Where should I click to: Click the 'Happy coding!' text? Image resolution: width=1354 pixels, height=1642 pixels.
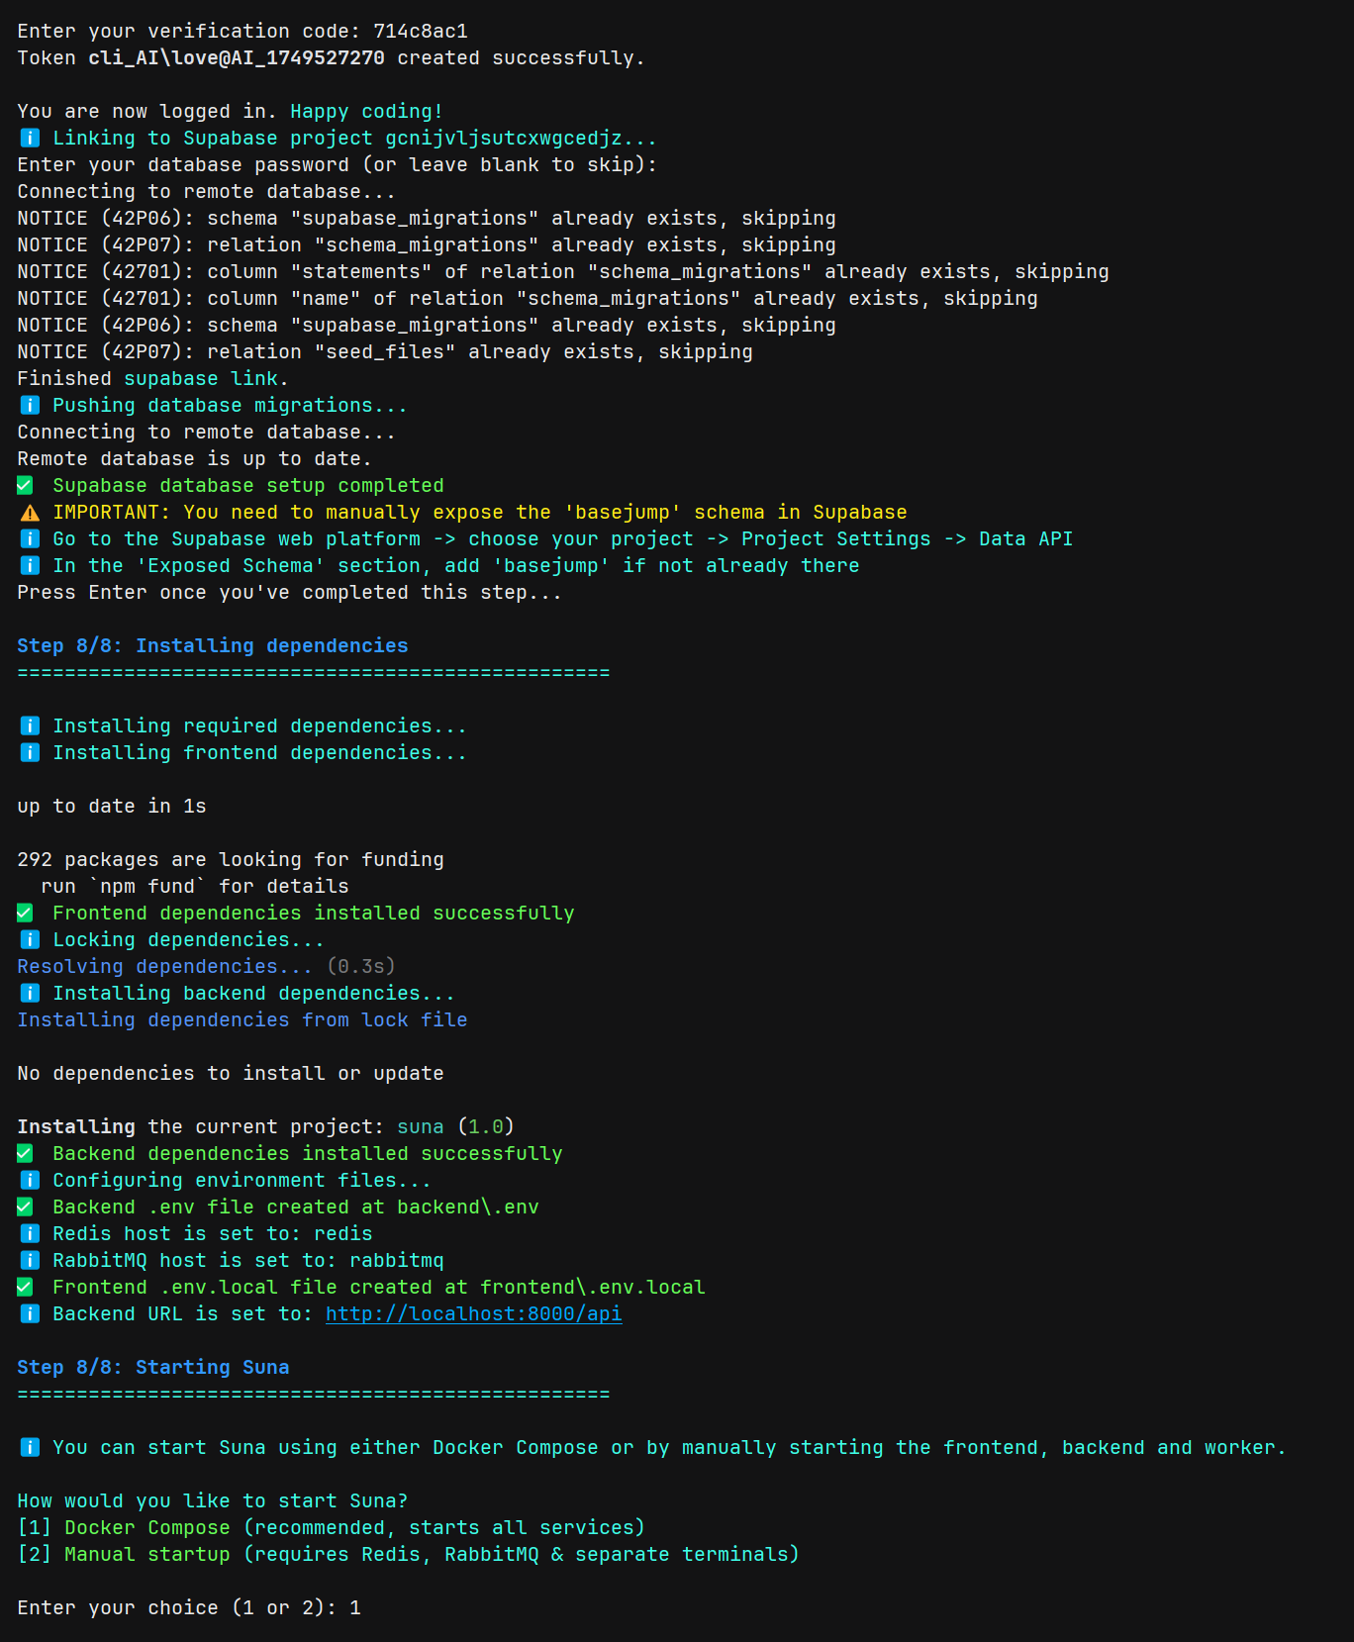click(367, 111)
